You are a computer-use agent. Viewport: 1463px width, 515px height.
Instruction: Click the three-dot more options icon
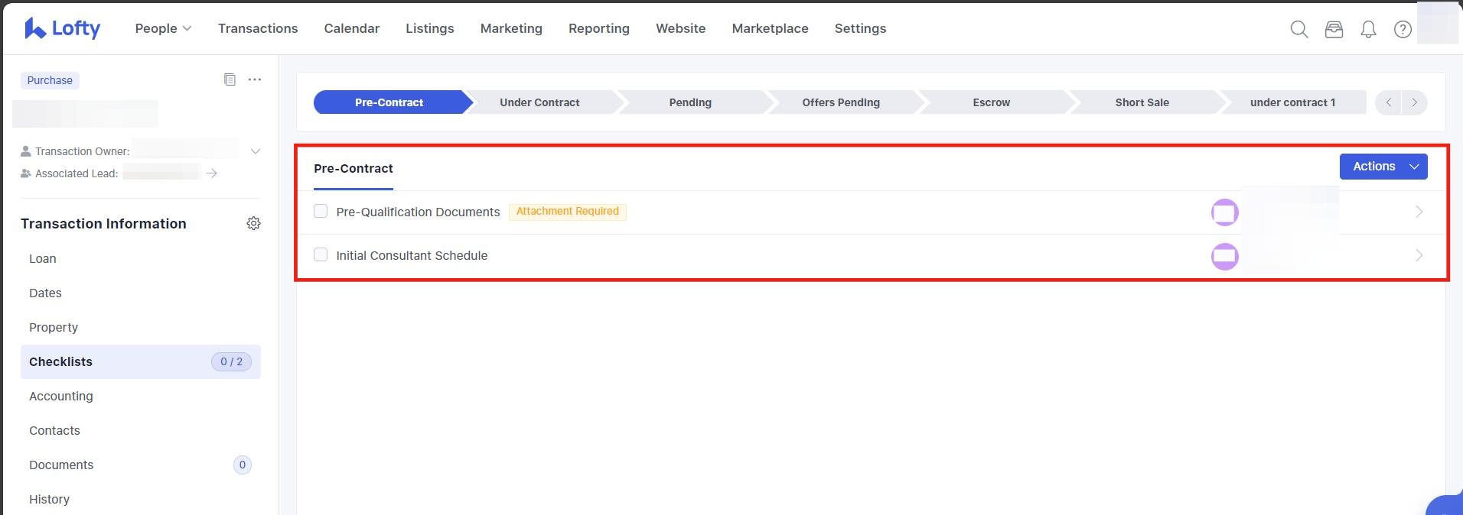(x=255, y=79)
